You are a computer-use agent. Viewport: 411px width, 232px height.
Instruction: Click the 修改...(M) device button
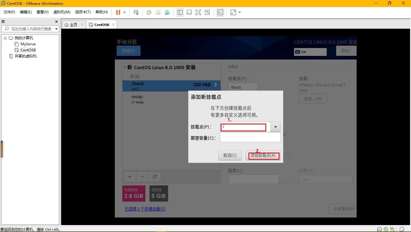coord(313,99)
